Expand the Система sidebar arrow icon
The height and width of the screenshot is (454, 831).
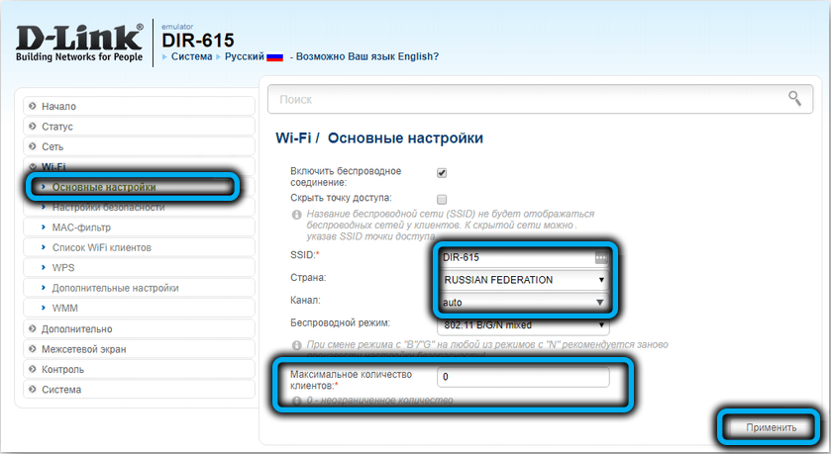tap(33, 390)
